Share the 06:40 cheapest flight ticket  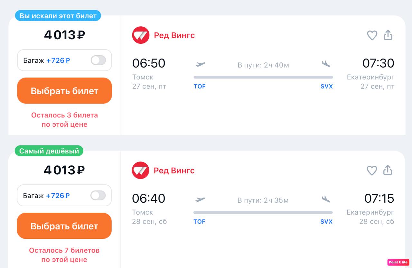coord(388,170)
